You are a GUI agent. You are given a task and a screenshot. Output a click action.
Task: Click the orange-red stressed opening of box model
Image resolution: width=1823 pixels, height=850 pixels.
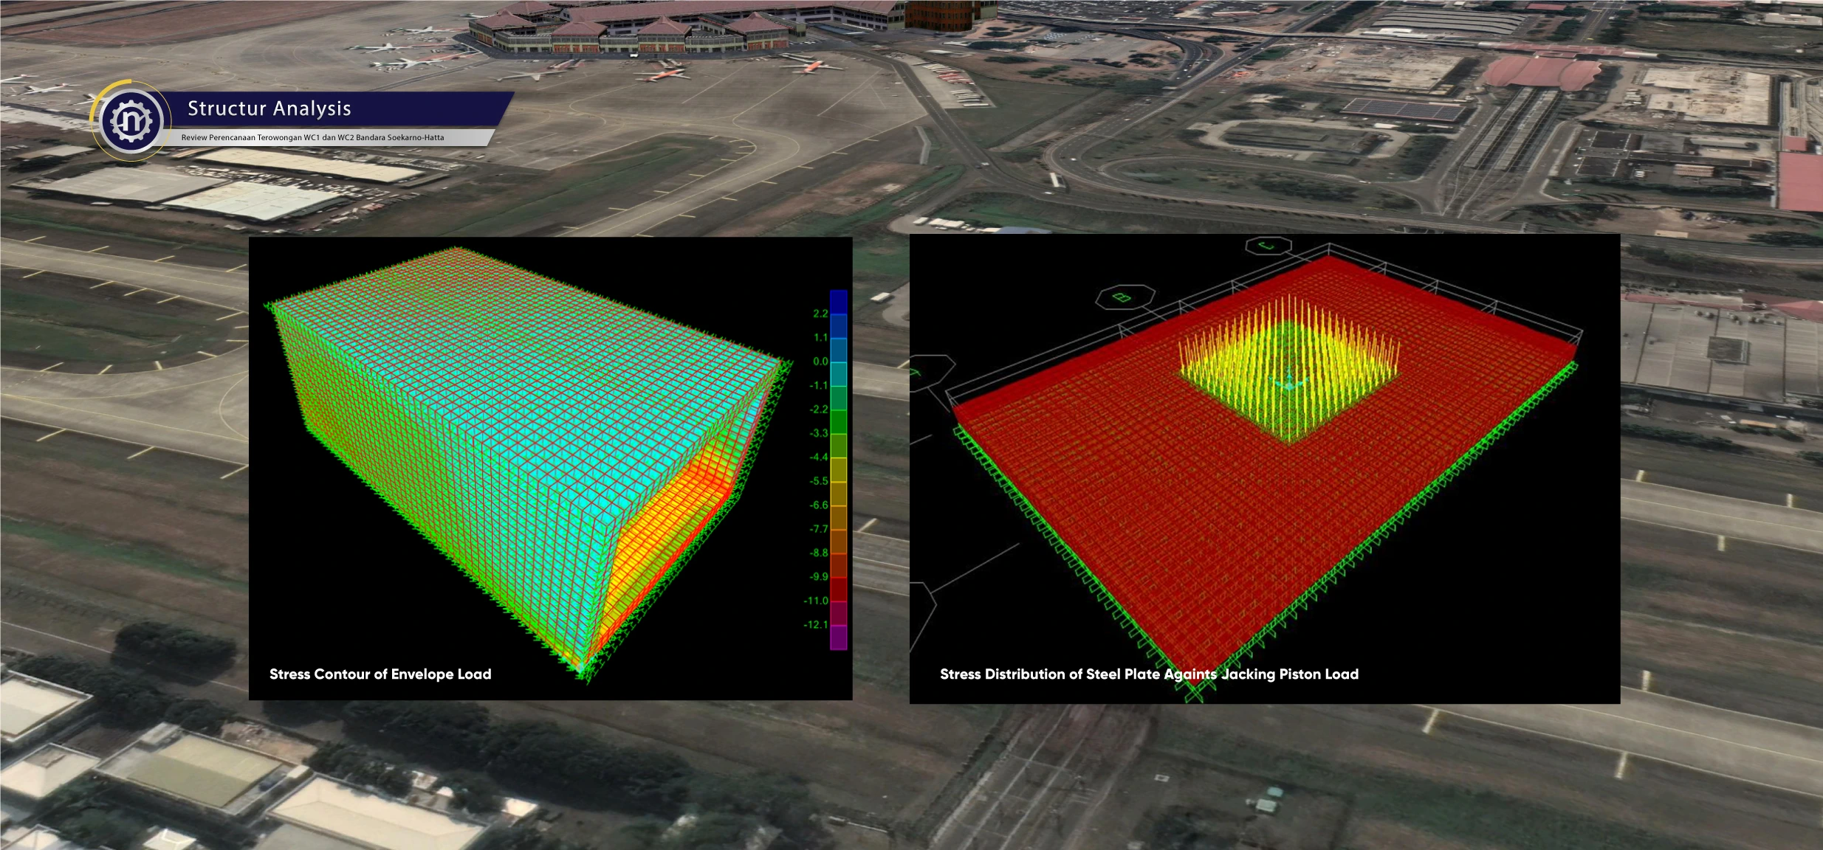(665, 531)
